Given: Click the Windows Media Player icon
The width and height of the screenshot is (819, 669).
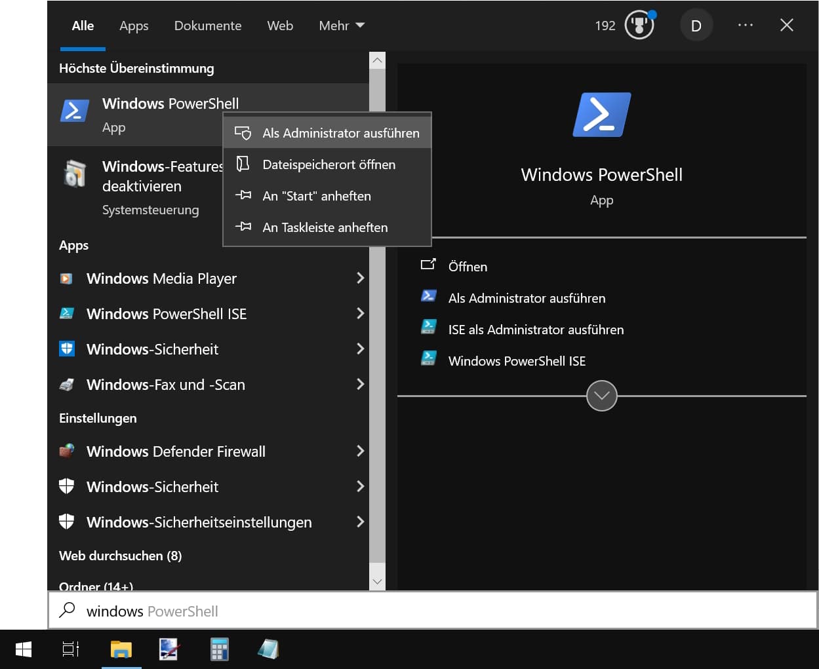Looking at the screenshot, I should [66, 278].
